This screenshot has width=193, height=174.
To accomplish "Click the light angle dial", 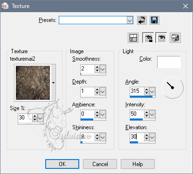I will pos(172,88).
